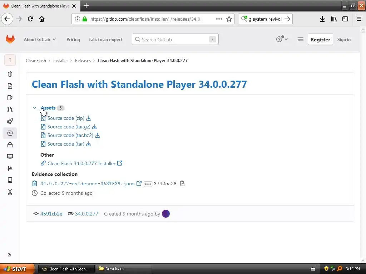
Task: Click the release title heading link
Action: point(139,84)
